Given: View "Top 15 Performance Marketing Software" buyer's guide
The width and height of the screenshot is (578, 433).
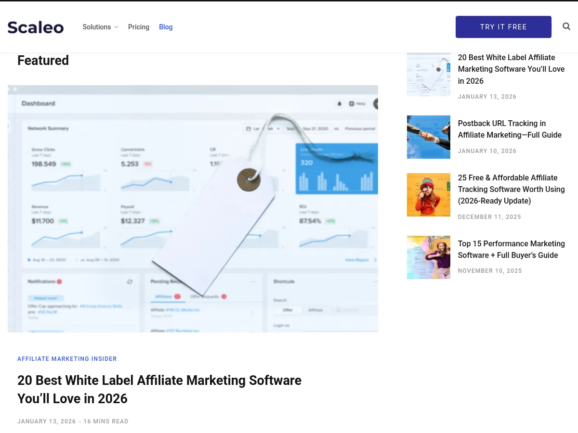Looking at the screenshot, I should [x=511, y=249].
